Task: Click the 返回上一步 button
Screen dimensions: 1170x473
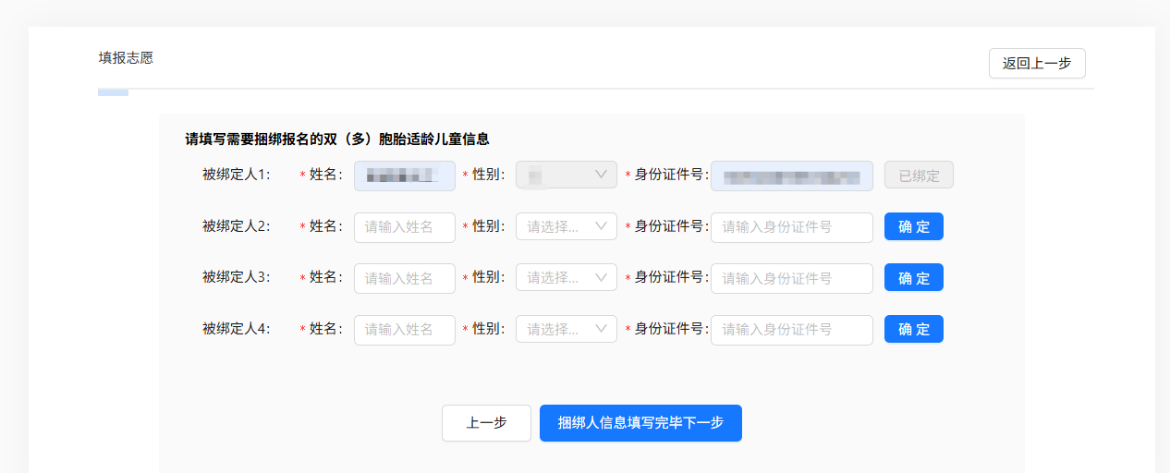Action: [1037, 64]
